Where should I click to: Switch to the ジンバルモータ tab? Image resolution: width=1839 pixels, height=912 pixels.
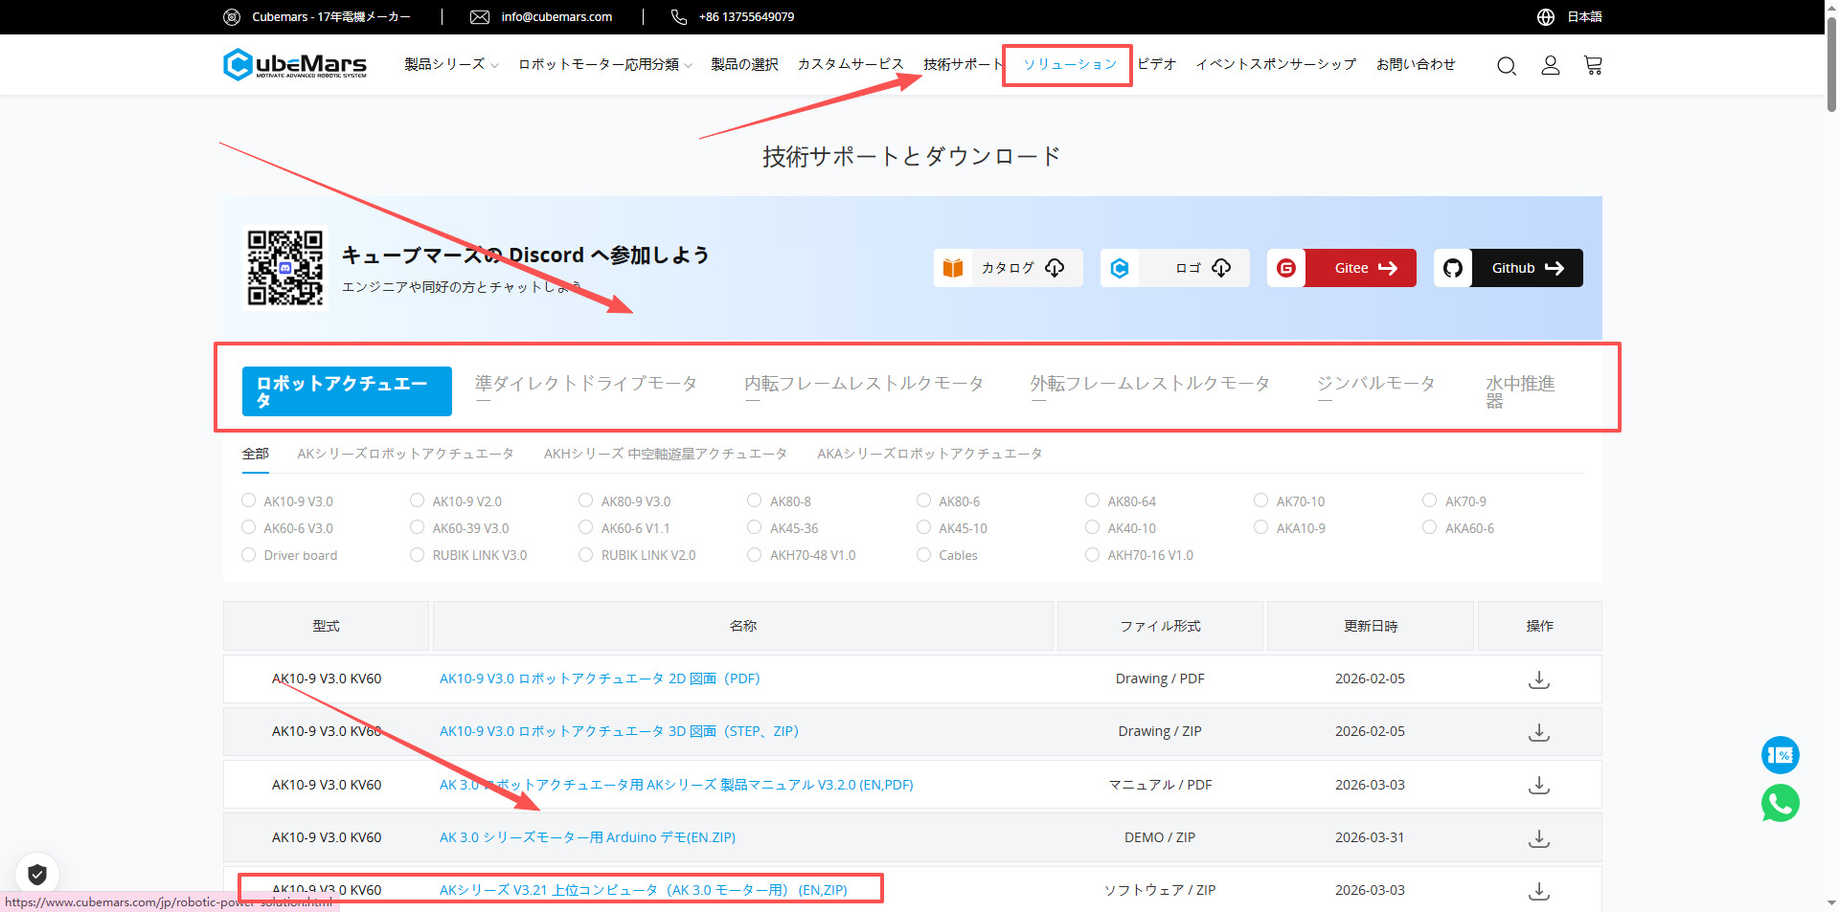click(x=1375, y=384)
